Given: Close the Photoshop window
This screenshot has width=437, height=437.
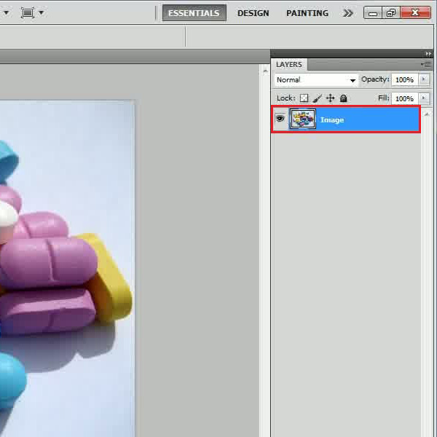Looking at the screenshot, I should click(x=415, y=13).
